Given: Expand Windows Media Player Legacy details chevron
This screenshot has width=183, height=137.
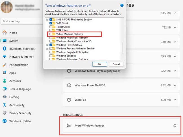Looking at the screenshot, I should (x=175, y=71).
